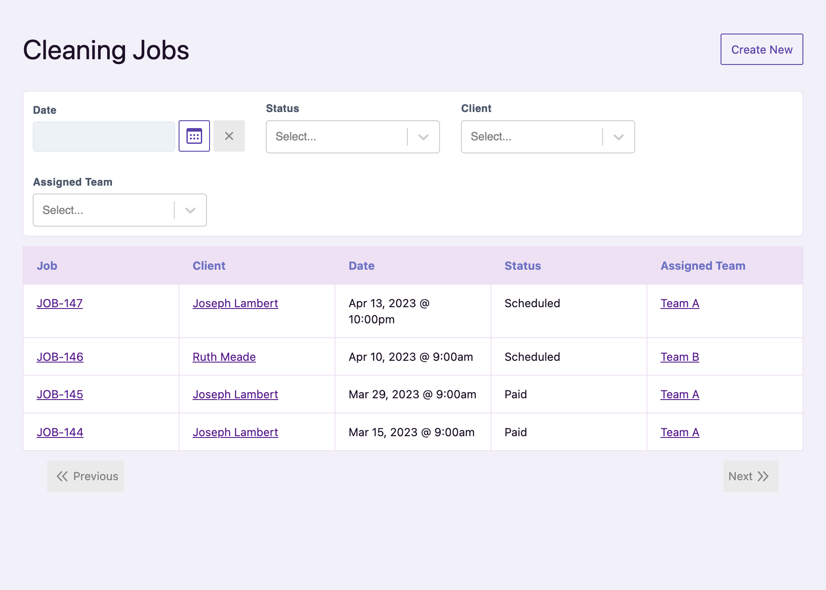
Task: Clear the date filter with the X icon
Action: (229, 136)
